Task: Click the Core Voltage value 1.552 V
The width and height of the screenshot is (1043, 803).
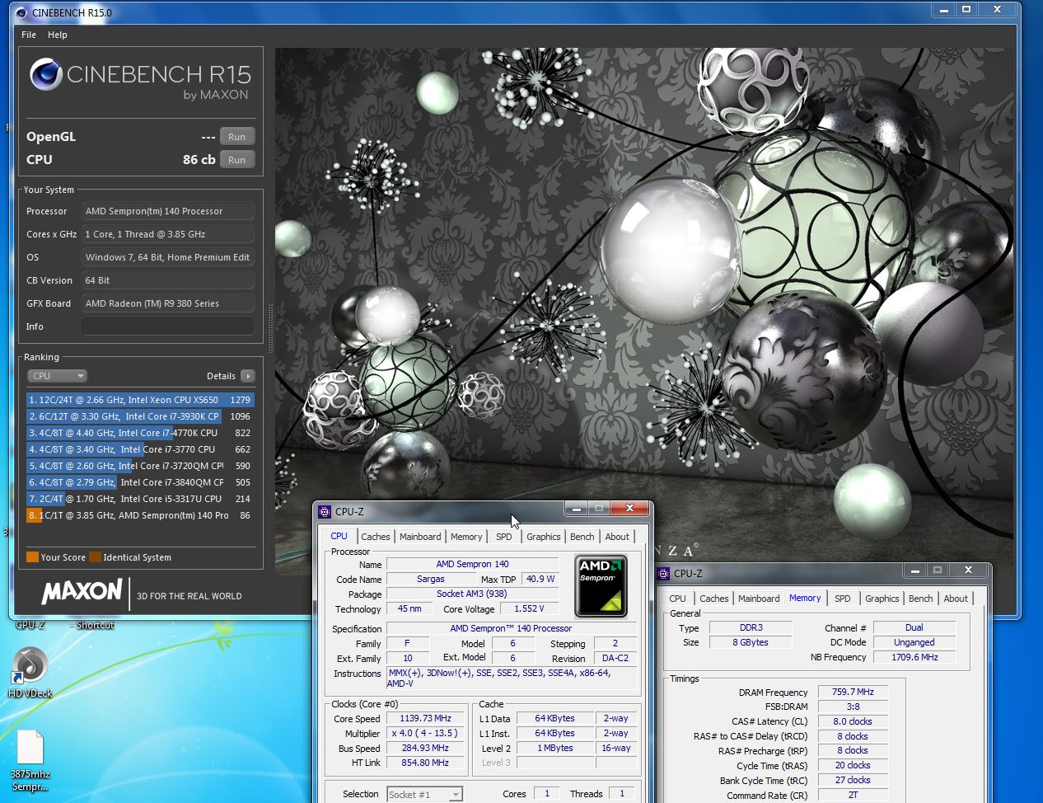Action: pos(529,609)
